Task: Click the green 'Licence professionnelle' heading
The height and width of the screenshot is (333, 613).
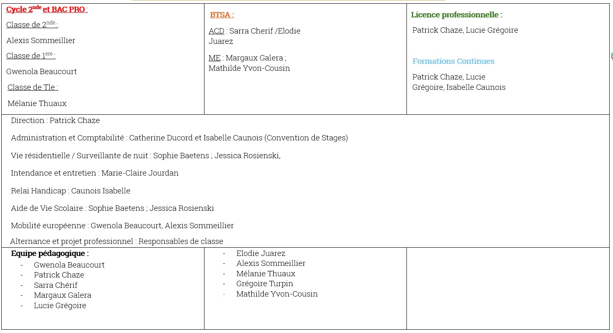Action: point(456,15)
